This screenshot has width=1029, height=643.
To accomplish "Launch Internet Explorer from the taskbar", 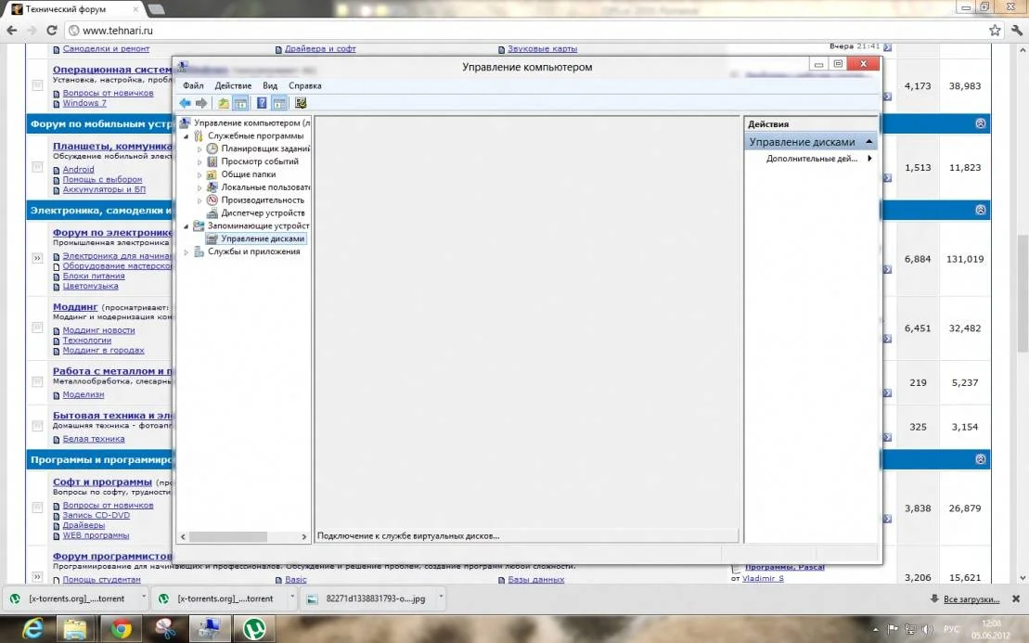I will coord(32,629).
